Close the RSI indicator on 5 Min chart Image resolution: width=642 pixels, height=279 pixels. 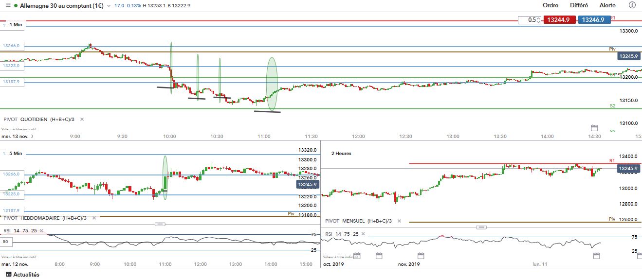pos(41,231)
